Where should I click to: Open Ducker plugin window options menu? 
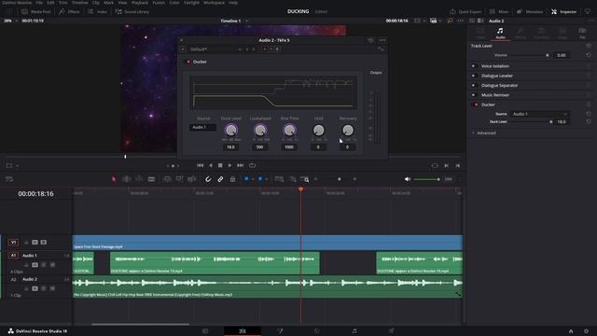(382, 40)
